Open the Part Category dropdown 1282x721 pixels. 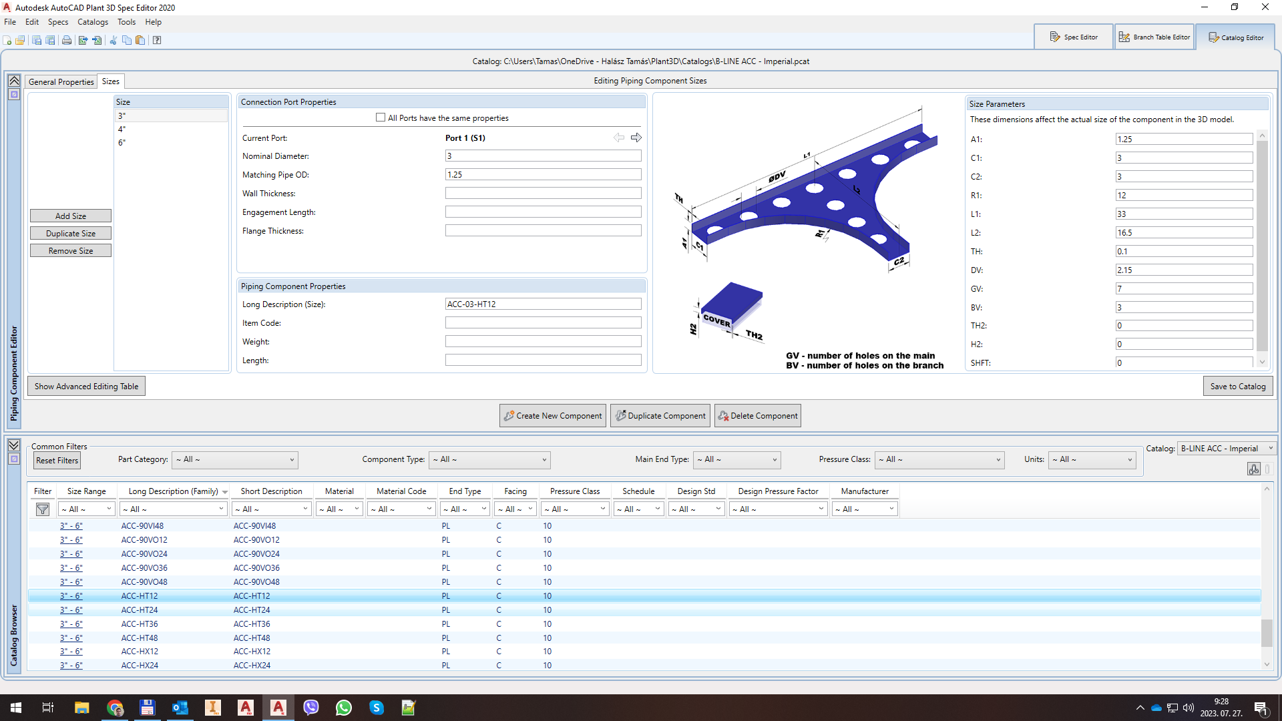tap(235, 459)
